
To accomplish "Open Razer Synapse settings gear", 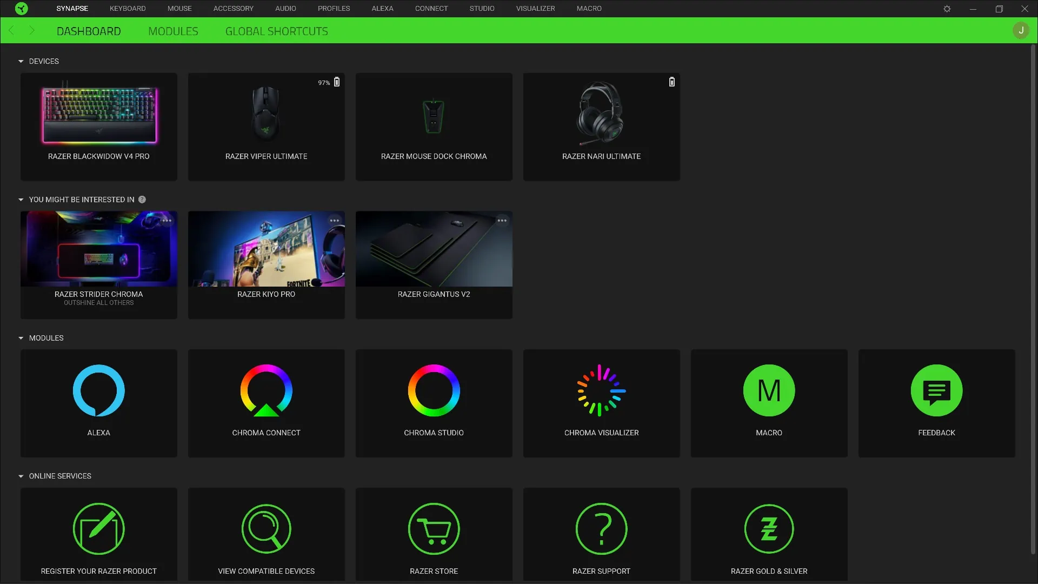I will click(947, 8).
